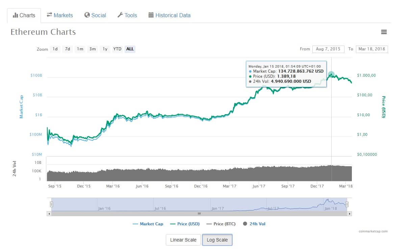Click the navigator horizontal scrollbar thumb
Viewport: 412px width, 252px height.
coord(199,214)
